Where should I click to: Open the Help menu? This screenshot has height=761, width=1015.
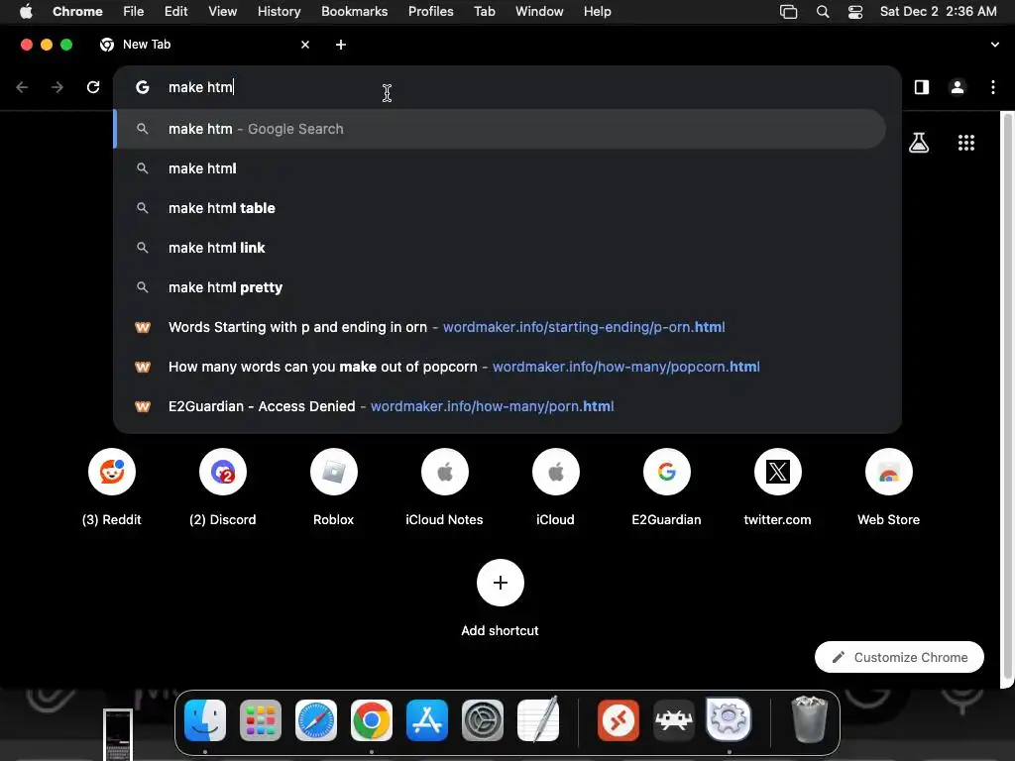(x=598, y=12)
